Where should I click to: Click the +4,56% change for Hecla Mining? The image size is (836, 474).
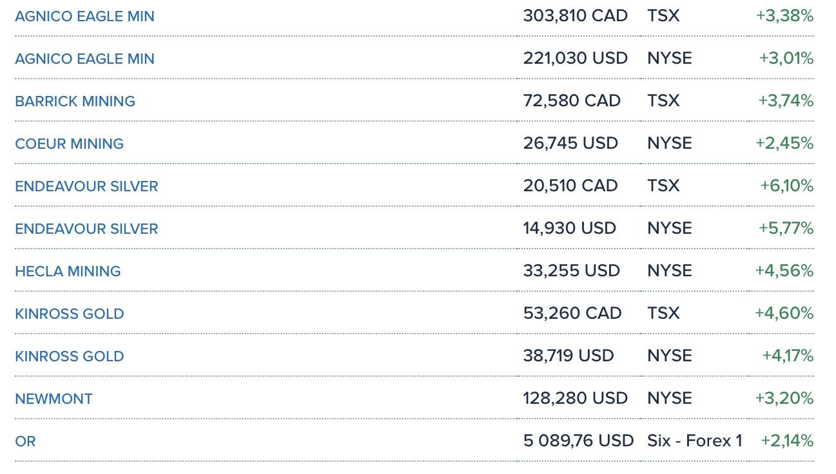[x=784, y=271]
